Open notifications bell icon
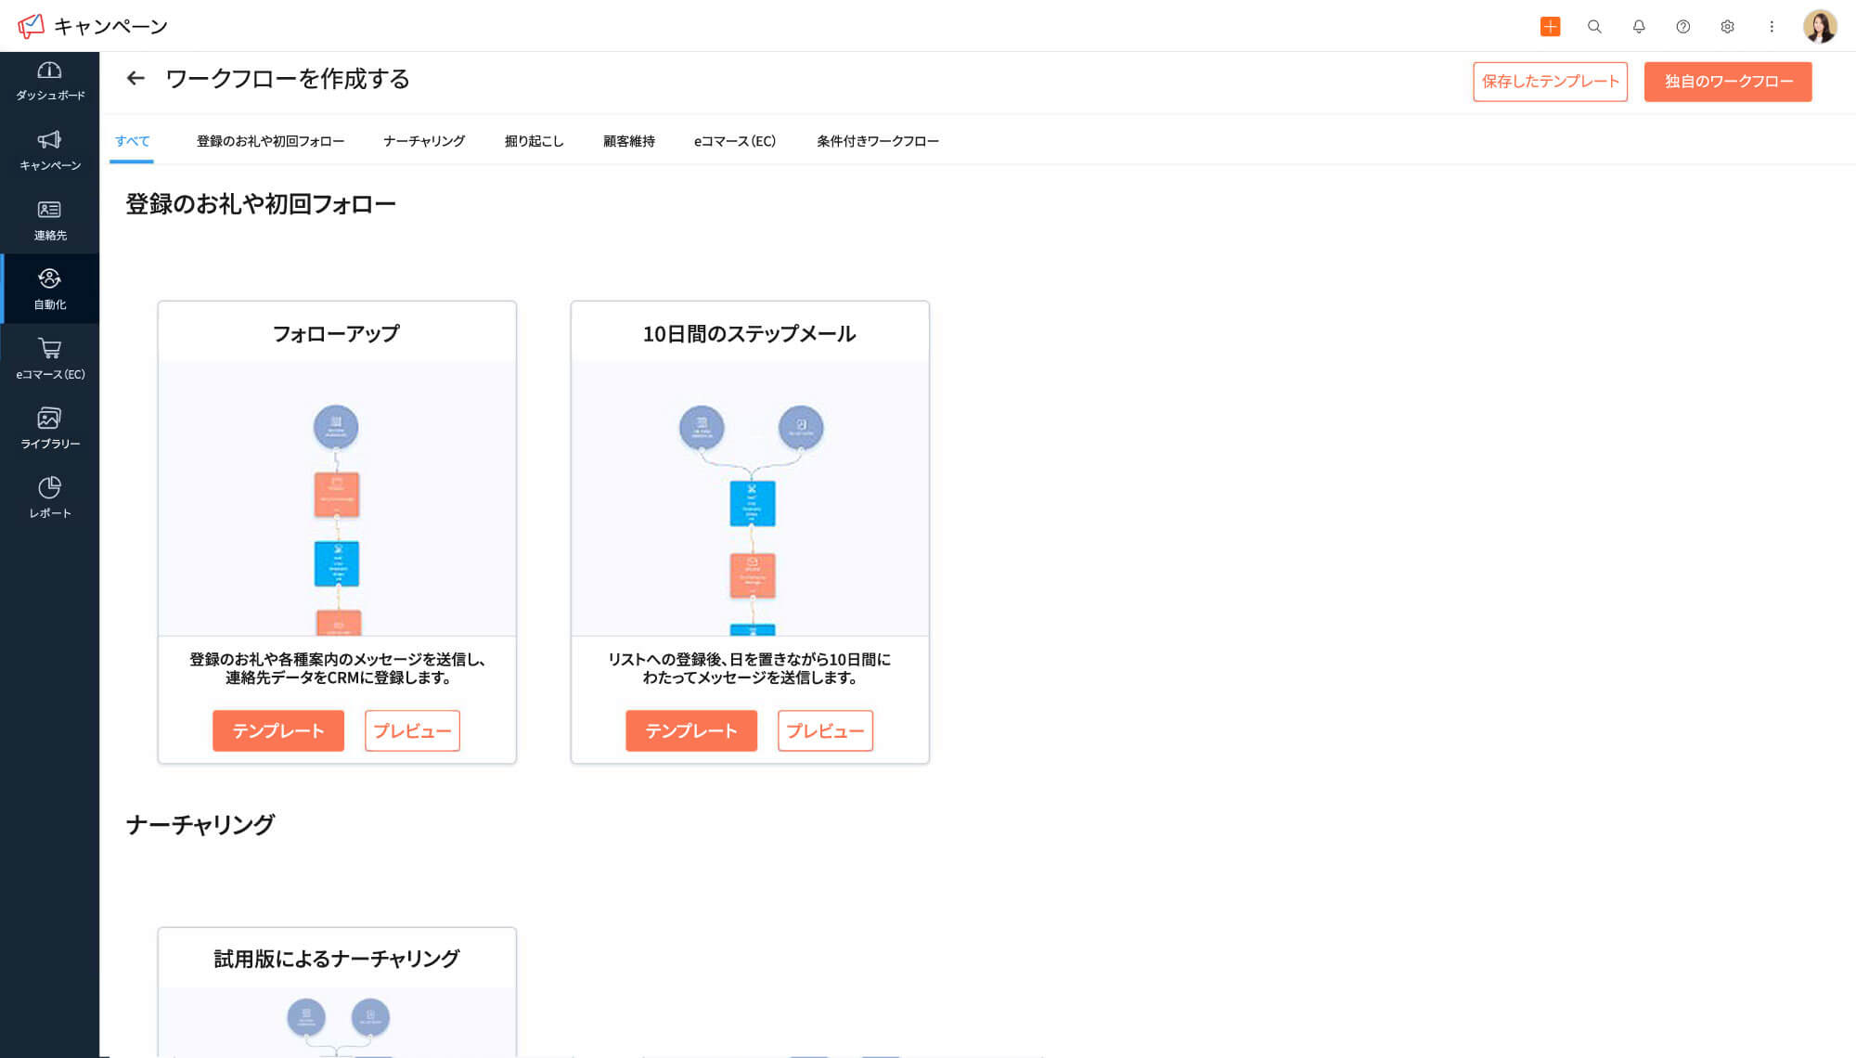 click(1639, 26)
